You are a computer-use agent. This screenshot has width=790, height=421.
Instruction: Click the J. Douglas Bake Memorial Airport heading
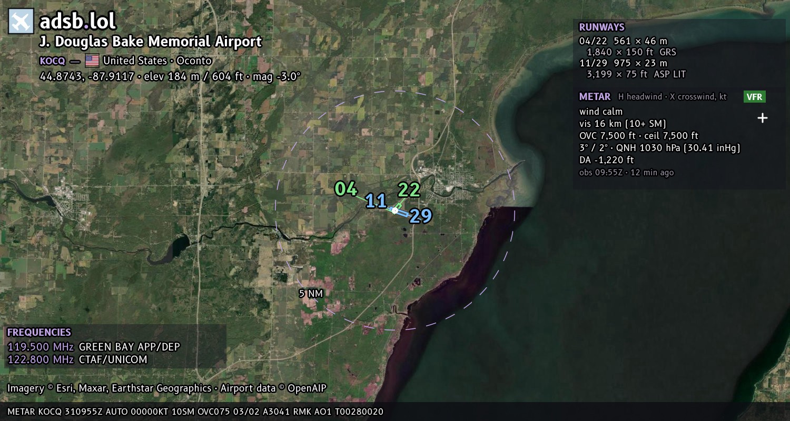point(151,42)
